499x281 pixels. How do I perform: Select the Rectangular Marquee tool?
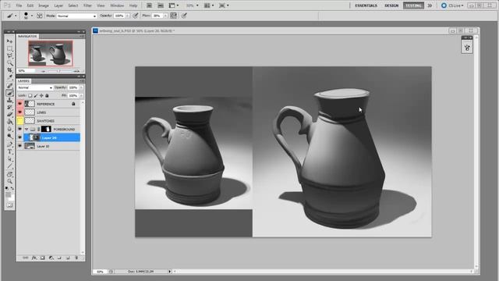(x=9, y=48)
